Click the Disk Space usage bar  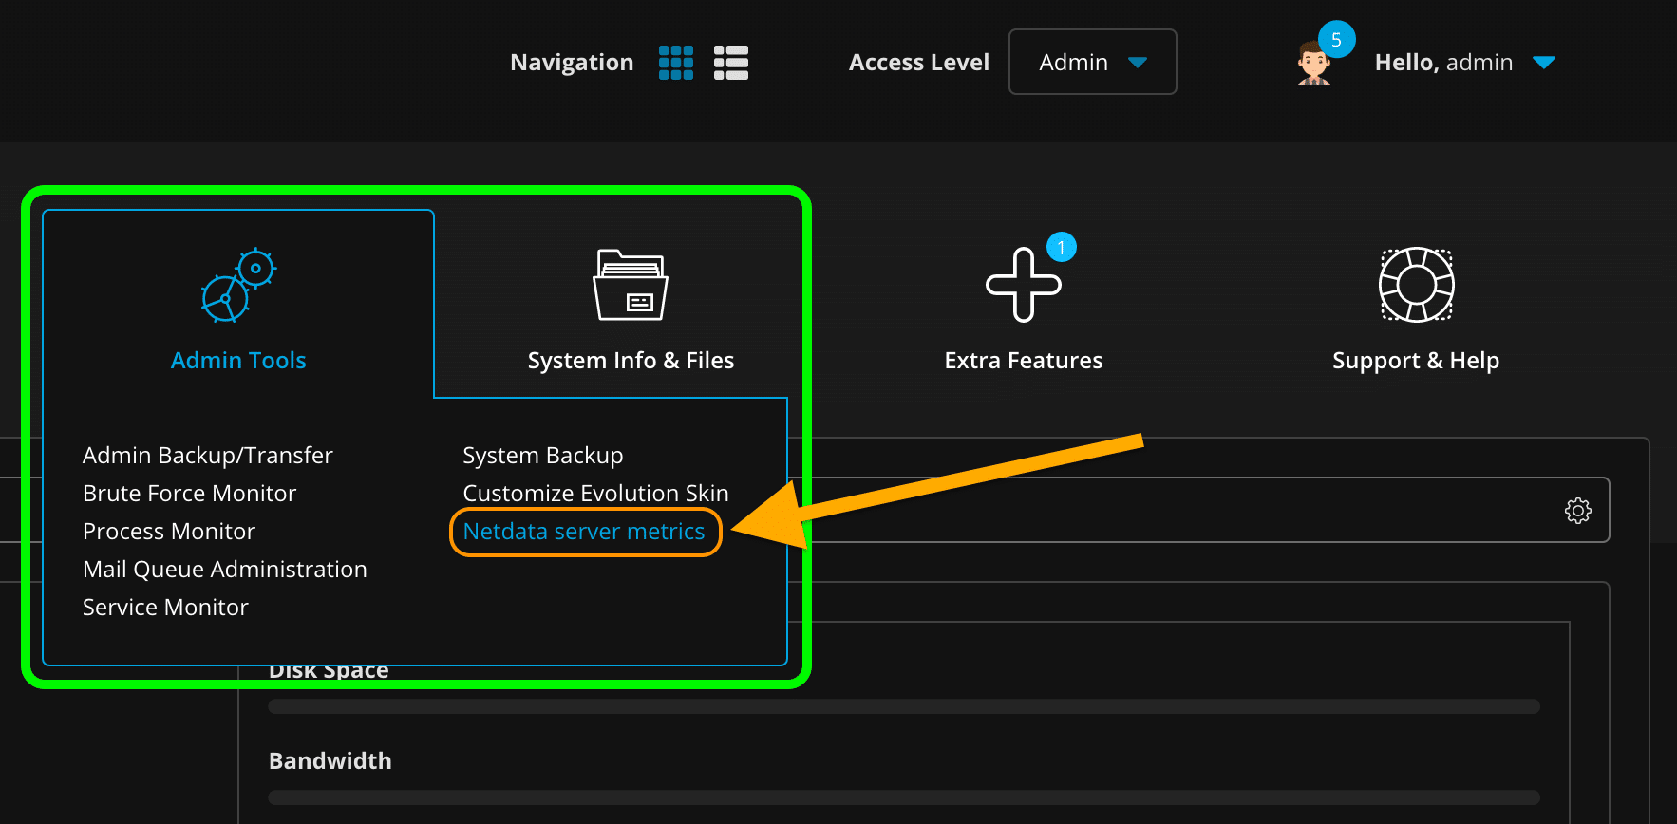pos(904,706)
